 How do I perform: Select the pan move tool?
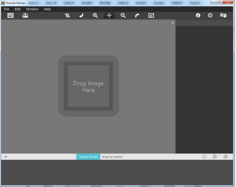point(109,15)
